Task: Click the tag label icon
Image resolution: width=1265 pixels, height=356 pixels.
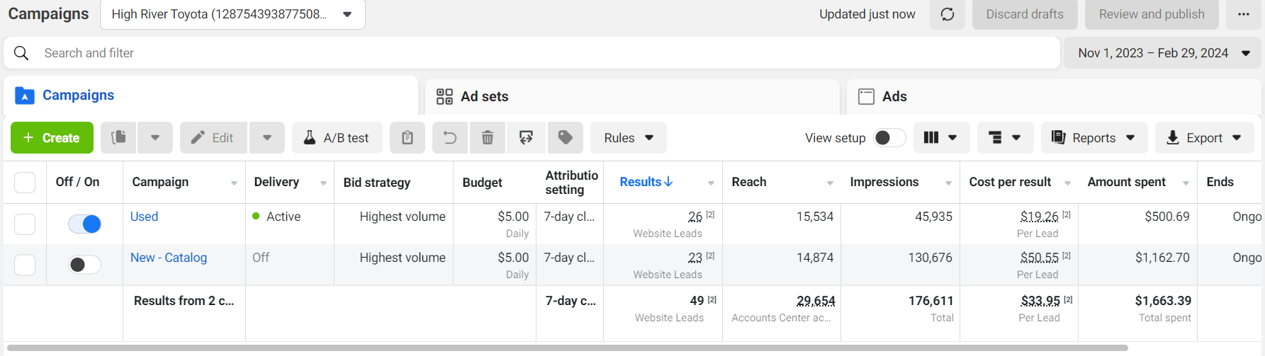Action: point(566,137)
